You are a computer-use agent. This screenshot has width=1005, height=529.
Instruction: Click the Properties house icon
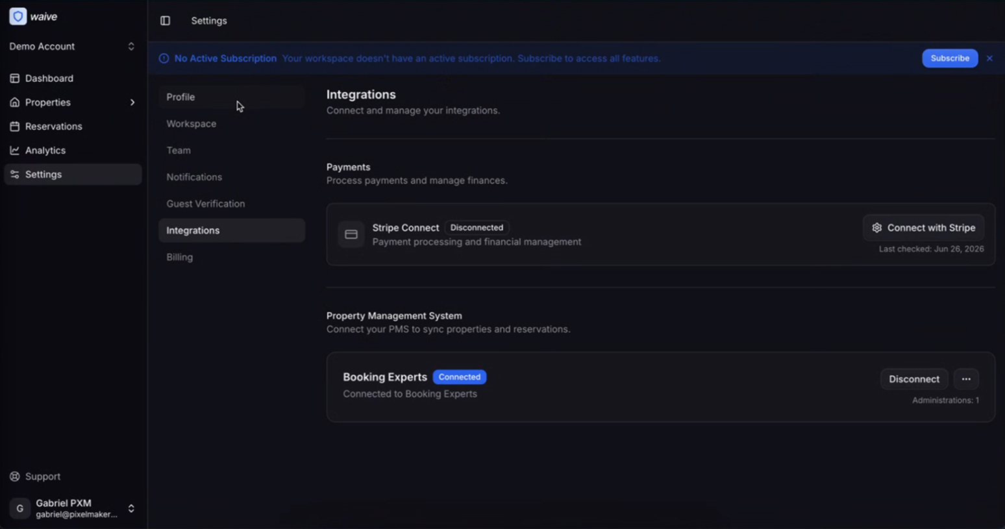[x=14, y=103]
